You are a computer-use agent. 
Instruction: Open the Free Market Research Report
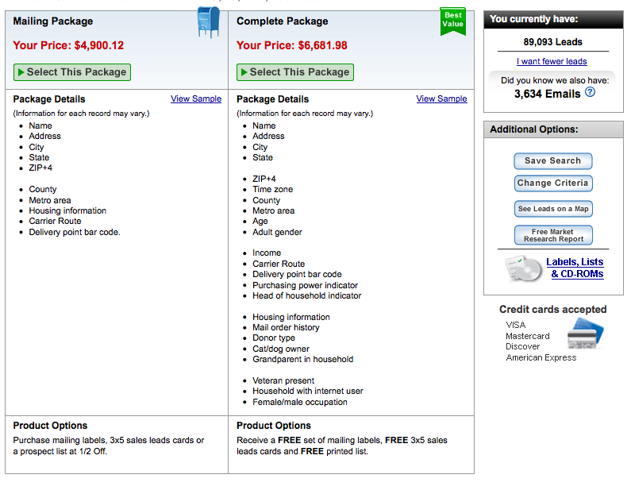coord(553,235)
